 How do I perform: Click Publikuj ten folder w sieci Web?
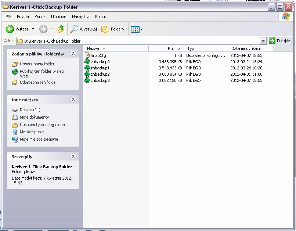tap(42, 73)
